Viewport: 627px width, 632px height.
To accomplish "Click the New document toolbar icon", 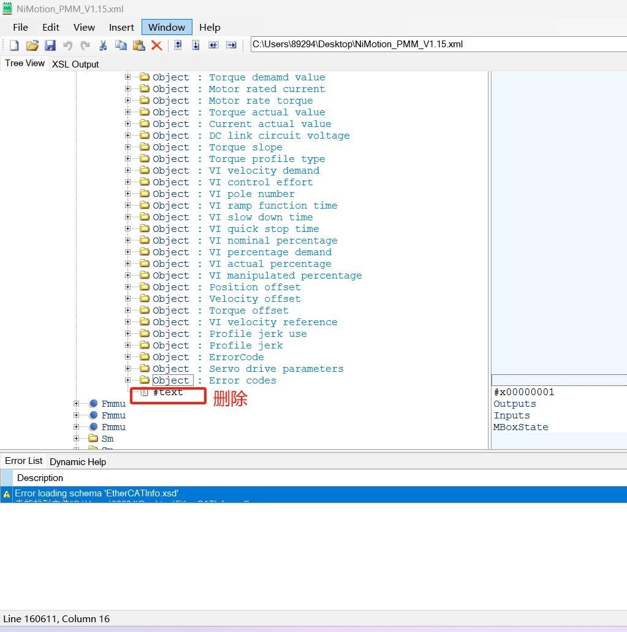I will coord(14,45).
